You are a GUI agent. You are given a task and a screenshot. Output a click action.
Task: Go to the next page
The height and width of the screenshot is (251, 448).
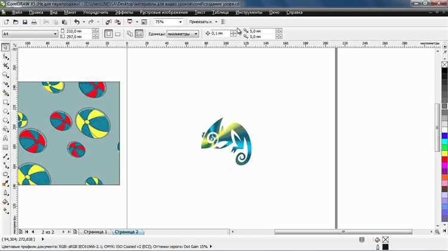coord(63,232)
